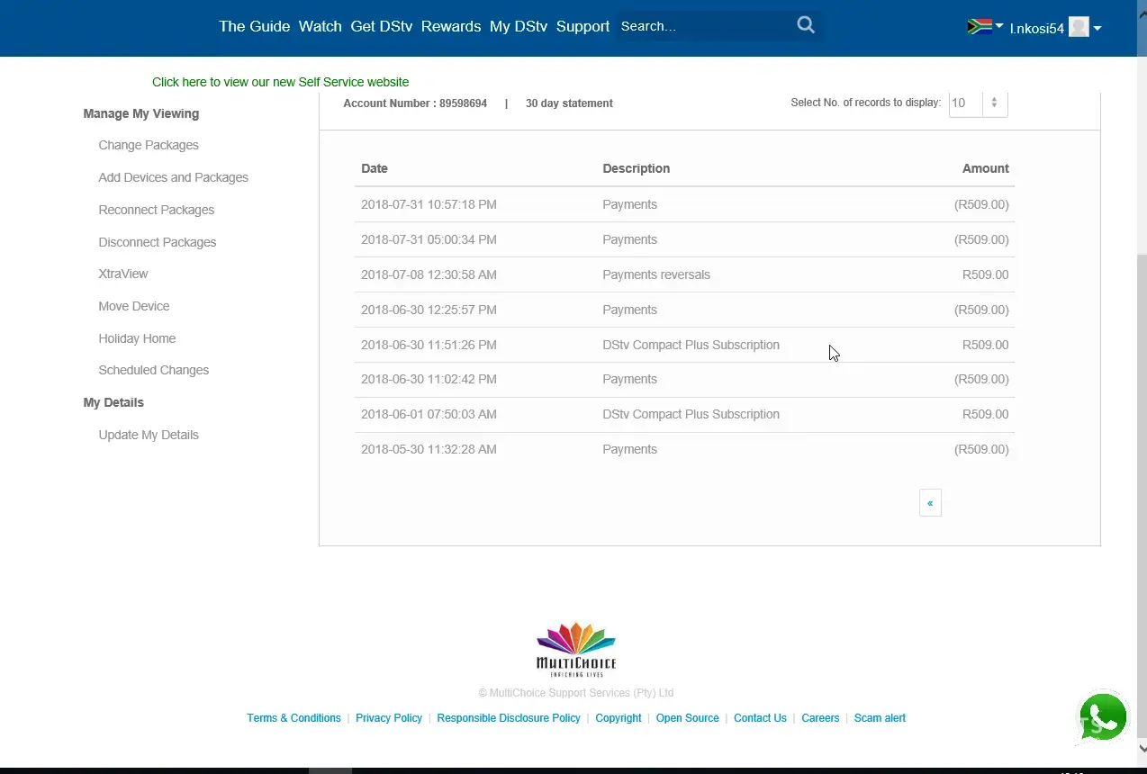Open XtraView in the sidebar
The image size is (1147, 774).
[123, 274]
